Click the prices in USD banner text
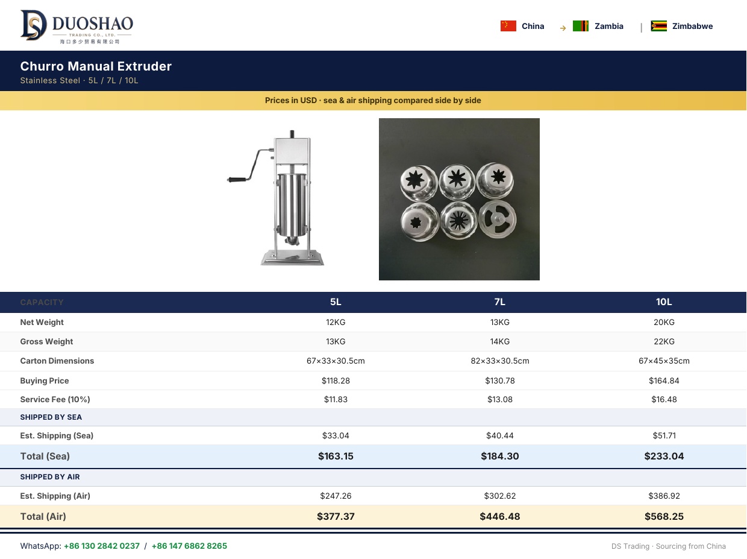 (x=373, y=101)
